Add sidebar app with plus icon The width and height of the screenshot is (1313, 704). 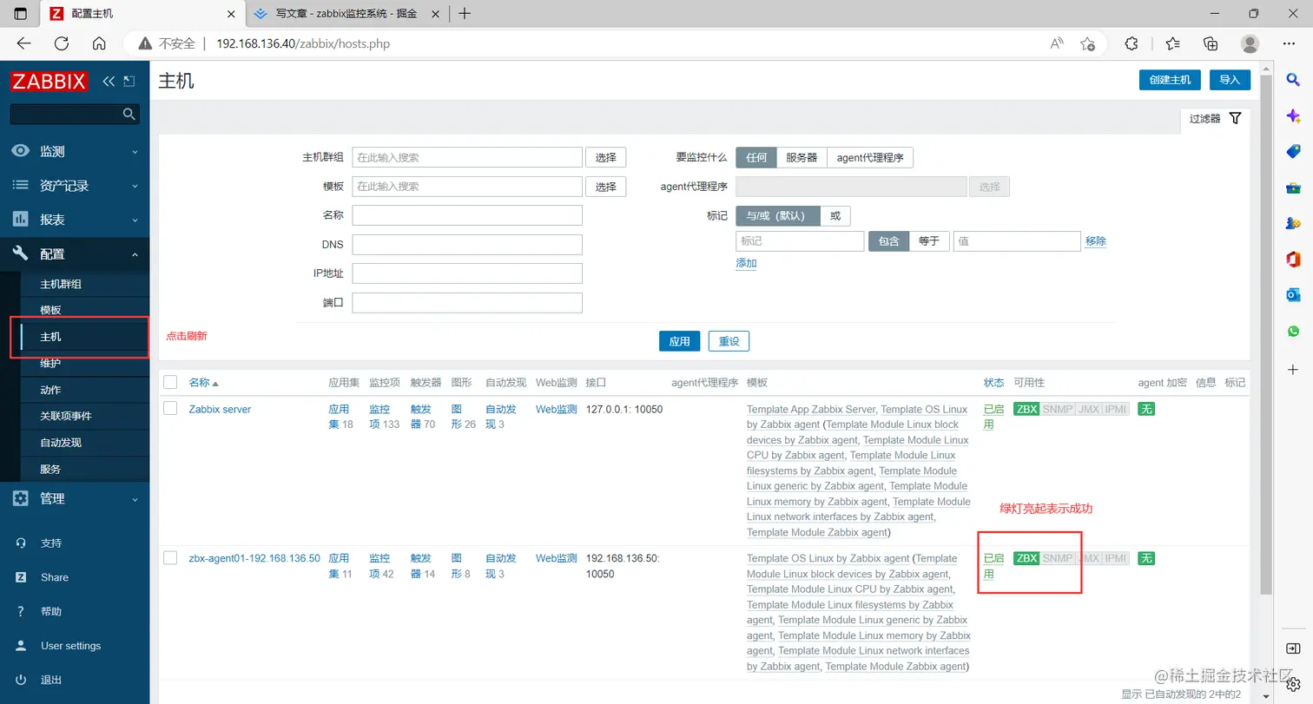[1293, 369]
